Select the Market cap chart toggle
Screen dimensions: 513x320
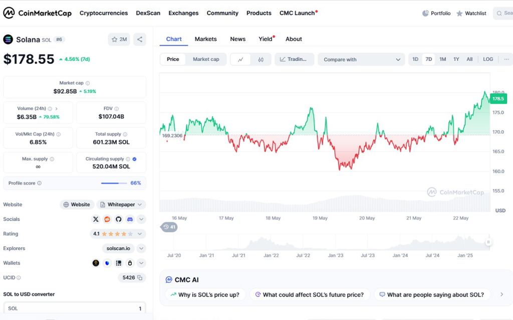pos(206,59)
